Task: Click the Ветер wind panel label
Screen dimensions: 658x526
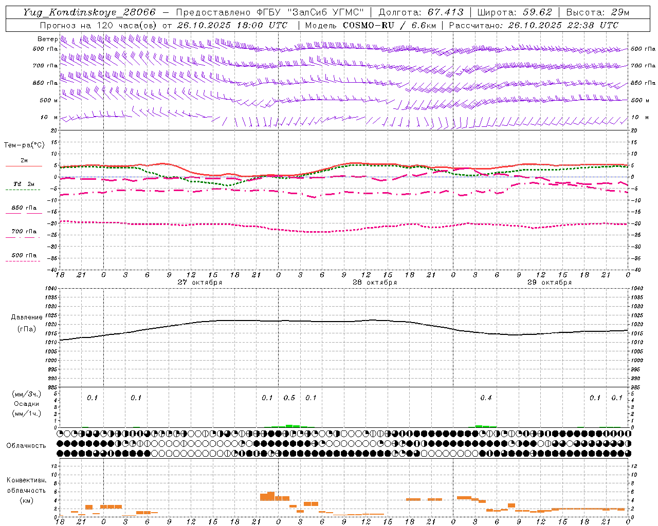Action: (47, 39)
